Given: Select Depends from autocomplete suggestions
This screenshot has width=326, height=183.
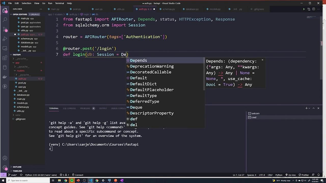Looking at the screenshot, I should [x=166, y=60].
